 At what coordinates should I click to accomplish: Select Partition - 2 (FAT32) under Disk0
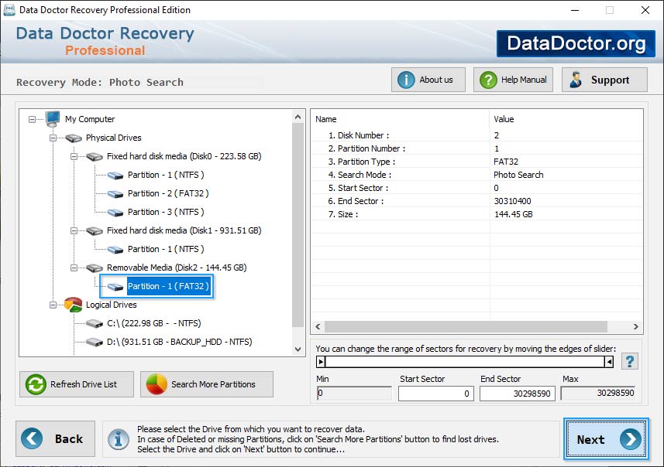[x=168, y=193]
